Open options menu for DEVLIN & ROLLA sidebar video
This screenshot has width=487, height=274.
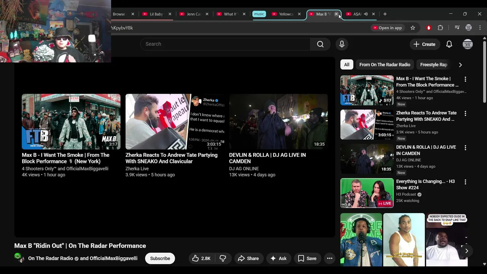(x=465, y=148)
